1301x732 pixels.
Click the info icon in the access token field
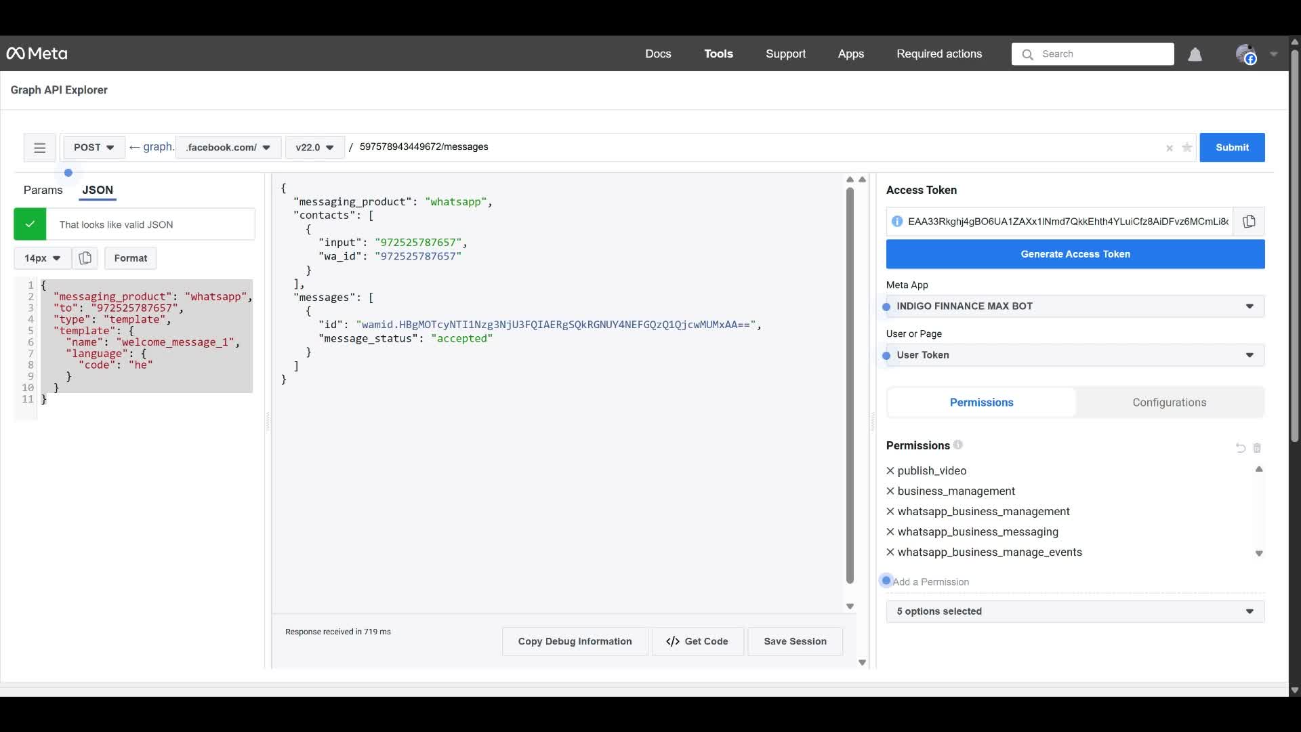[897, 222]
